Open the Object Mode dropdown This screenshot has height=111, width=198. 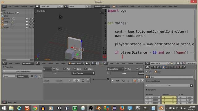[76, 63]
